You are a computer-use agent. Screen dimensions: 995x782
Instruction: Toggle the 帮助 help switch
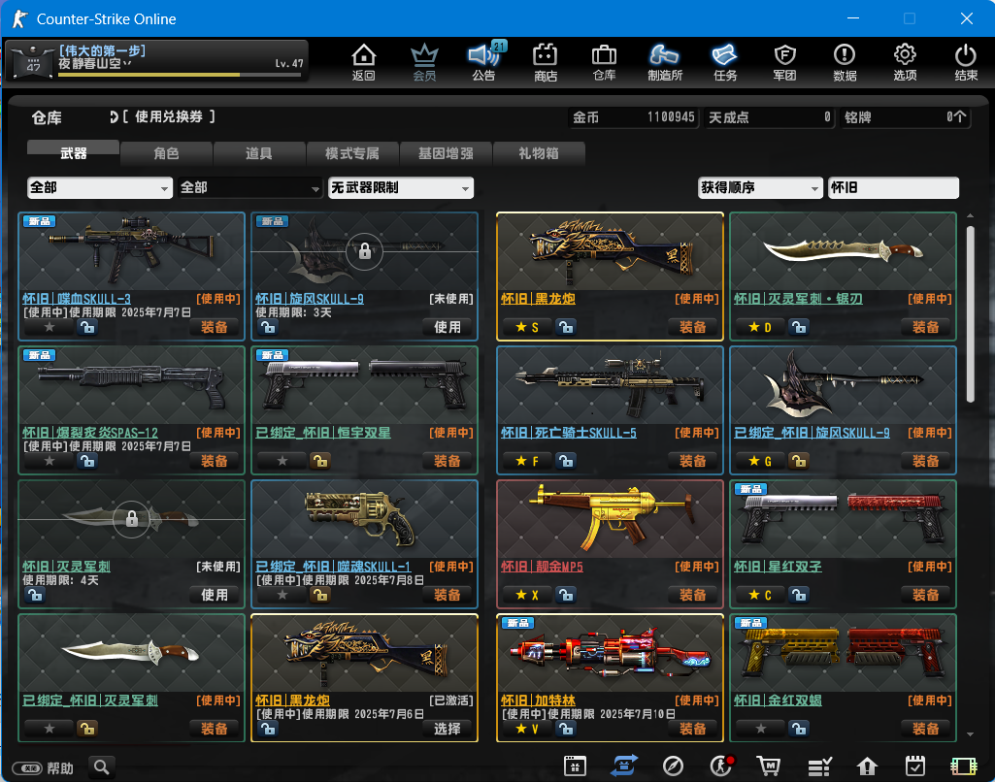[27, 768]
